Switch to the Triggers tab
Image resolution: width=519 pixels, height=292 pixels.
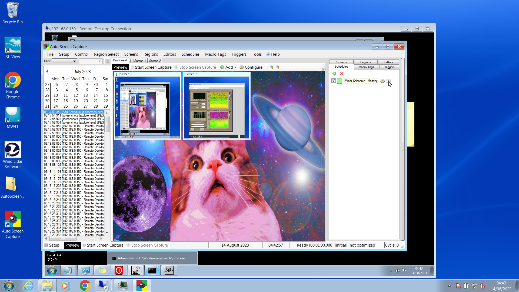click(389, 67)
